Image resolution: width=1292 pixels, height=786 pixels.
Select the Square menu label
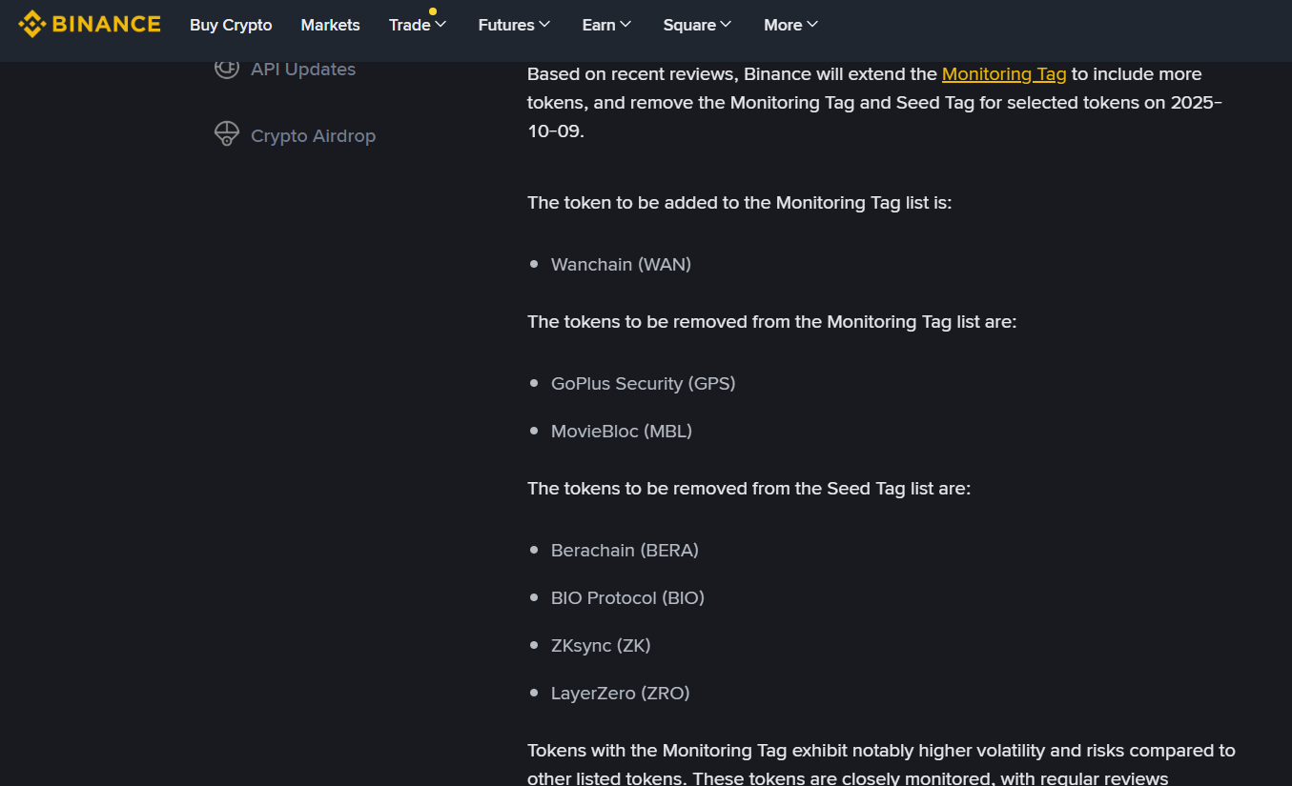pos(688,25)
